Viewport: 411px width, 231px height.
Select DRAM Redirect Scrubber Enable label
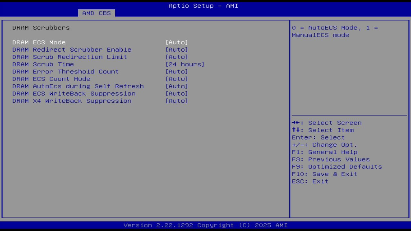pos(72,50)
